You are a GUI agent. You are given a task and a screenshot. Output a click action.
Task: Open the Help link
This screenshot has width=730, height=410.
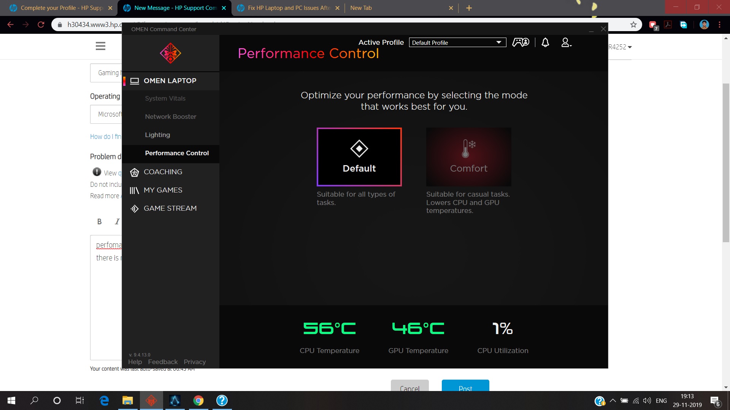pos(135,362)
